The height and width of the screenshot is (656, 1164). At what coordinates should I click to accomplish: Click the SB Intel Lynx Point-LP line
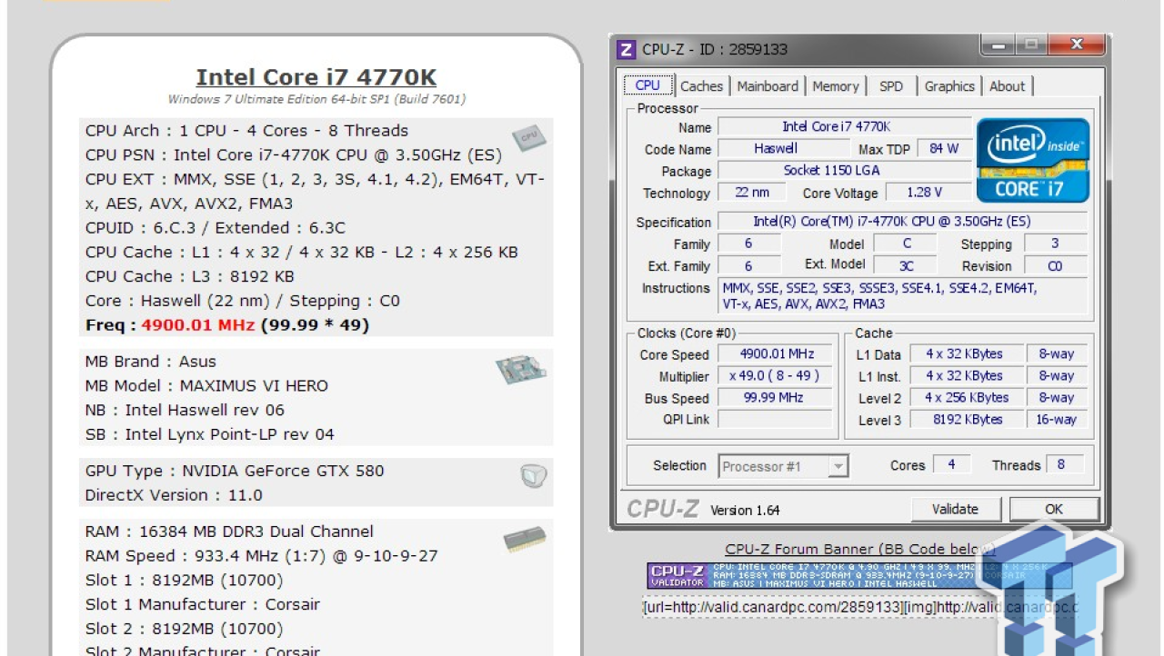pos(210,434)
